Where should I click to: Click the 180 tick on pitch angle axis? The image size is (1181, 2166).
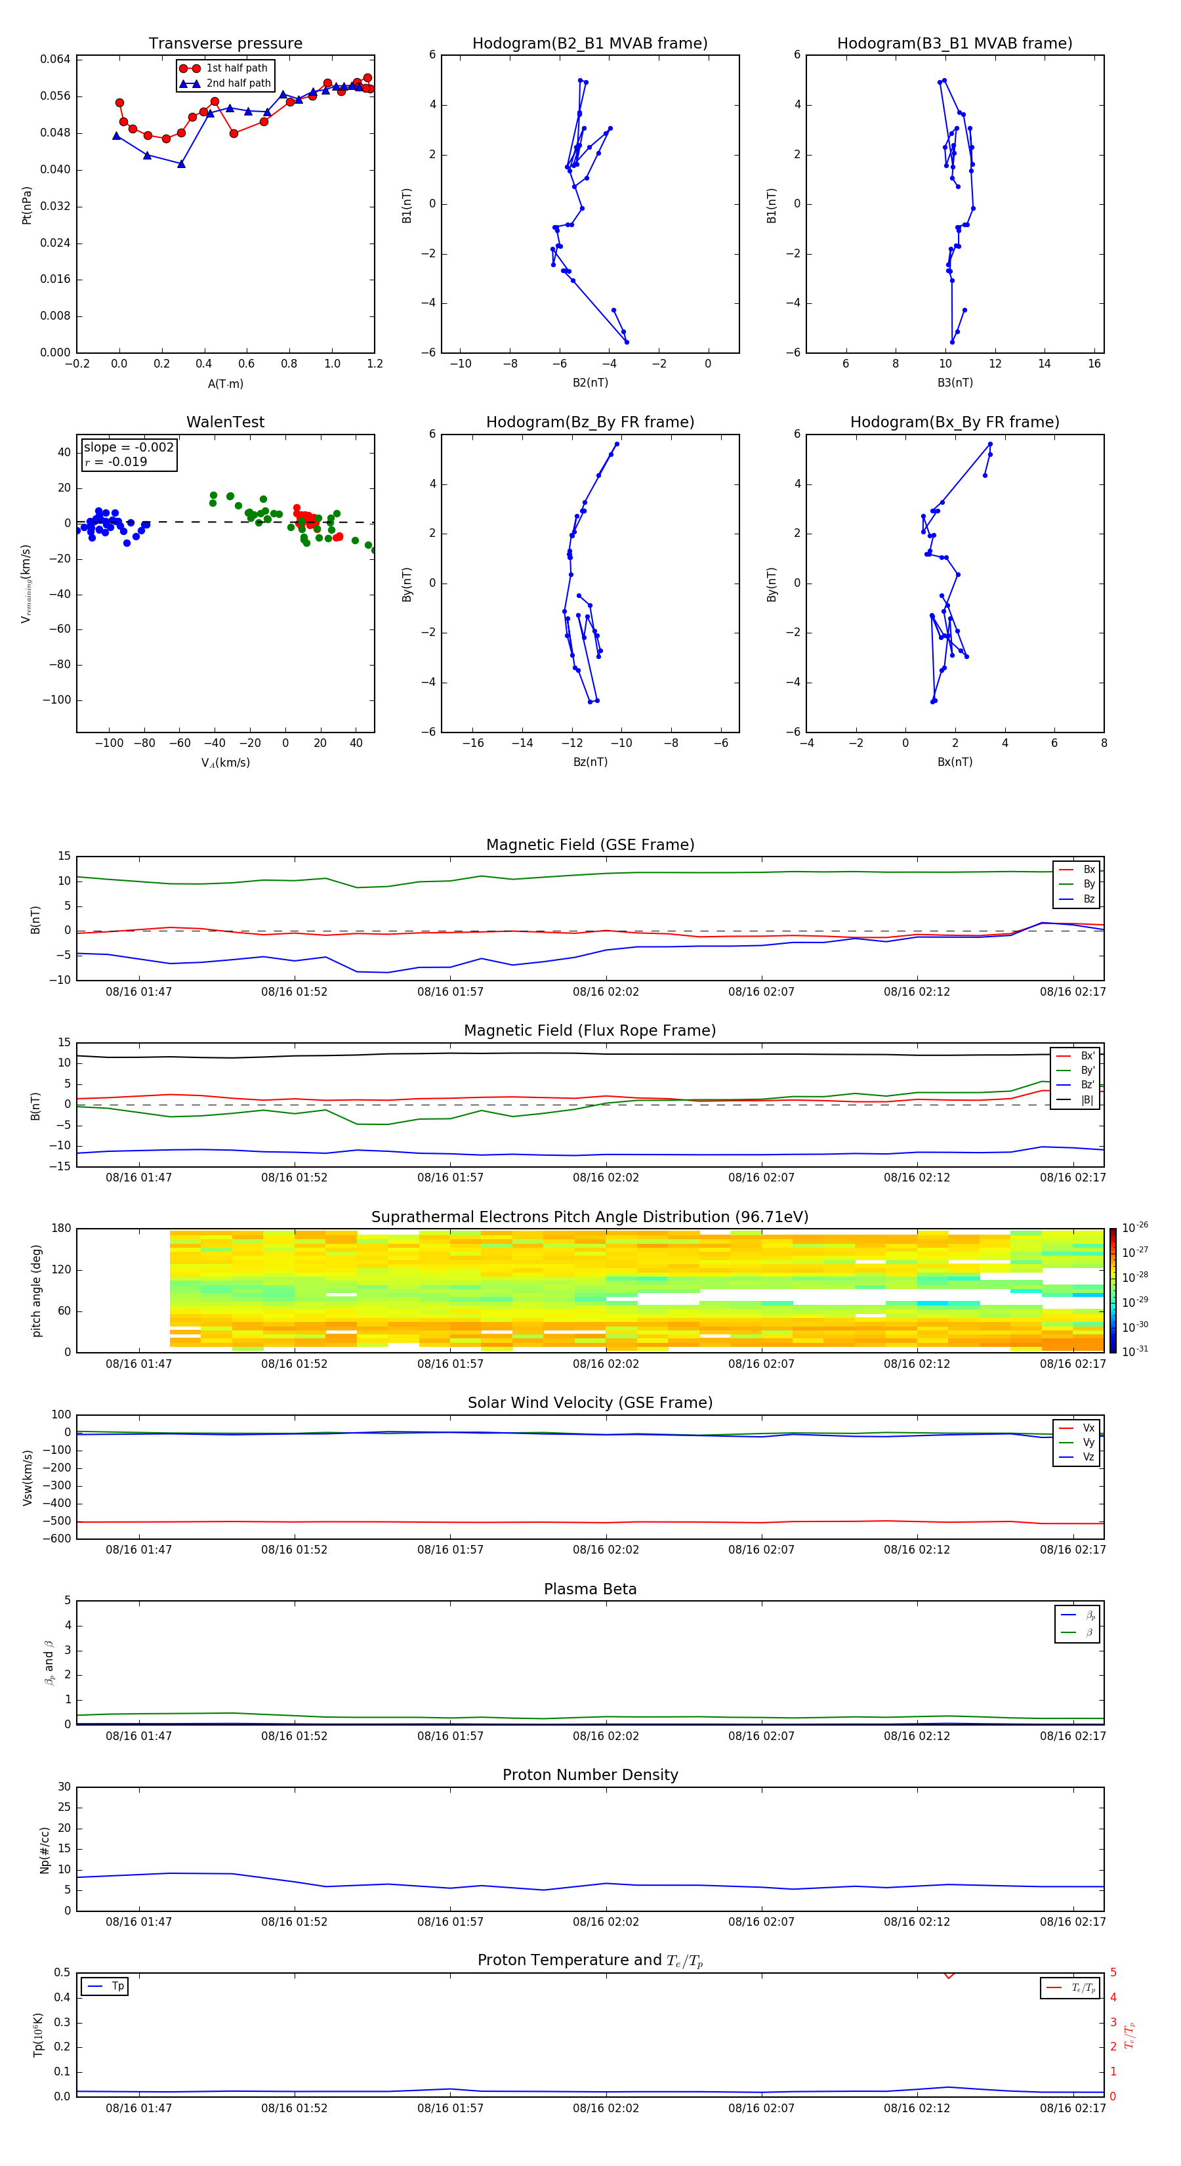pos(62,1229)
